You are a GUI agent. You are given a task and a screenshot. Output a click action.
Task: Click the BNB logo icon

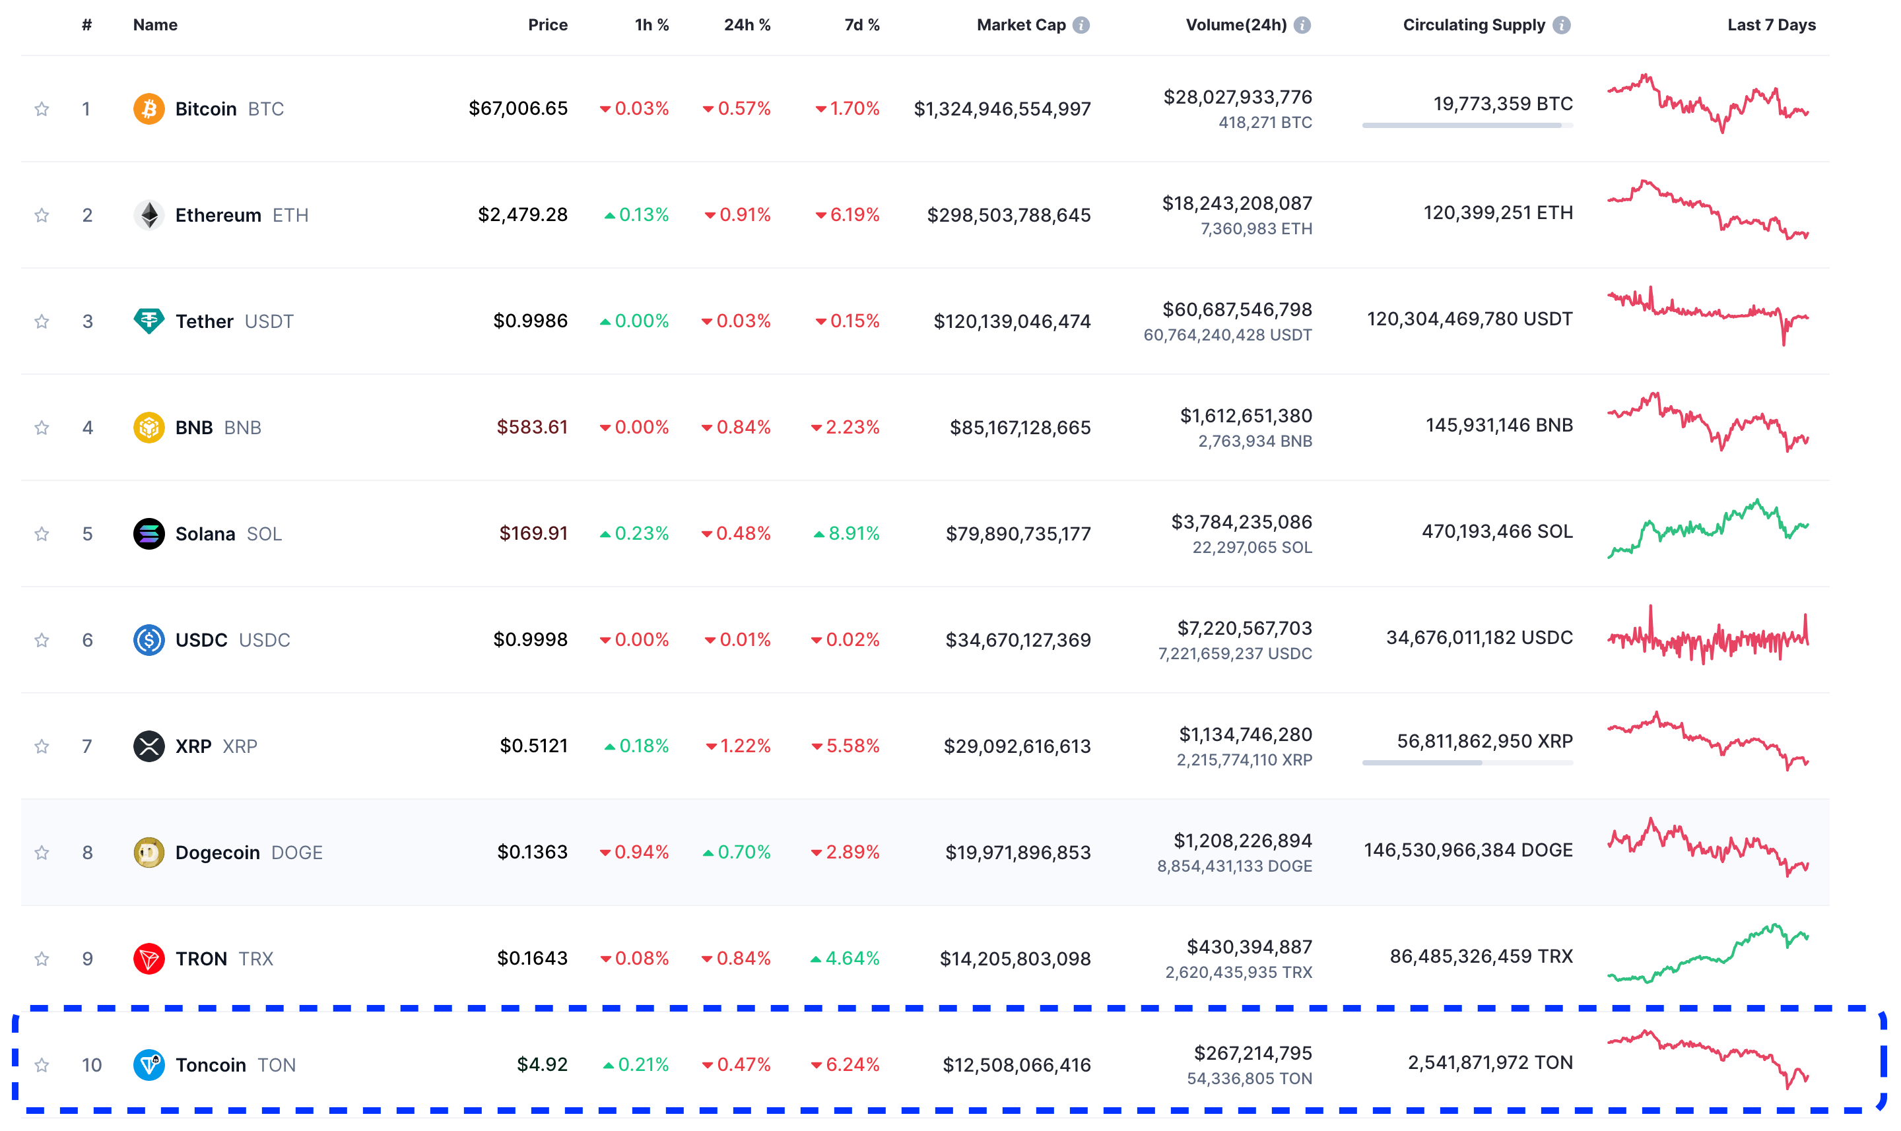click(x=149, y=428)
